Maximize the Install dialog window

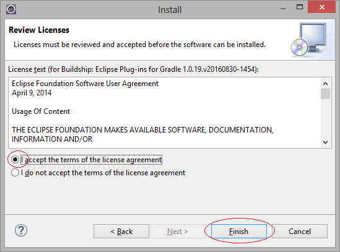pyautogui.click(x=300, y=7)
